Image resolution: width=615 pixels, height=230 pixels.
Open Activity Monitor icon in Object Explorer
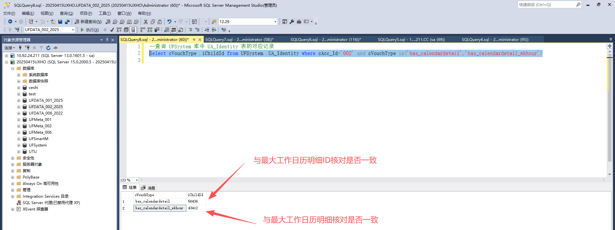point(55,48)
